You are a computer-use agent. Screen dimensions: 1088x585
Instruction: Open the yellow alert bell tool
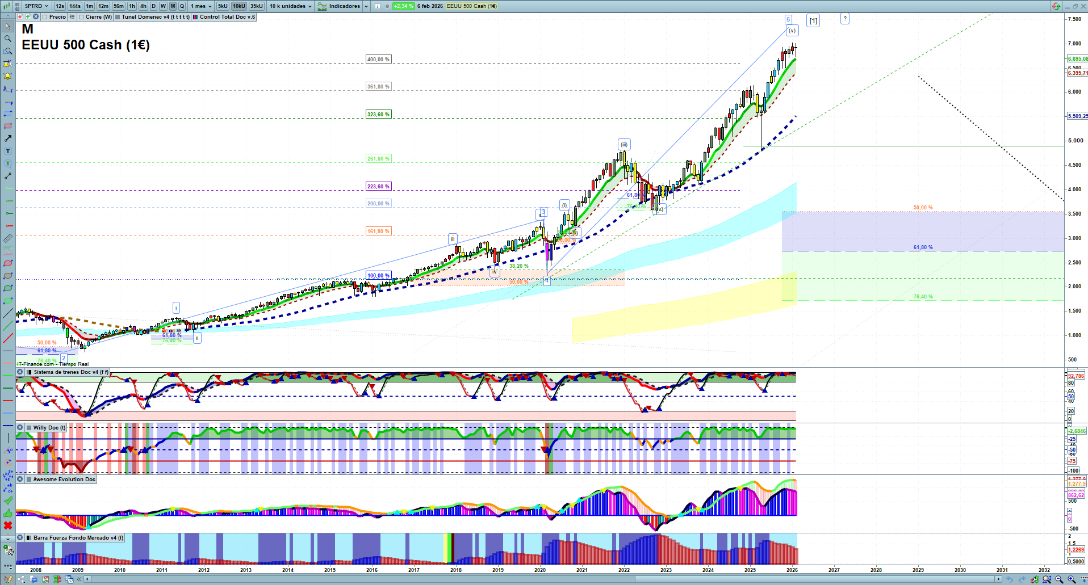point(8,76)
